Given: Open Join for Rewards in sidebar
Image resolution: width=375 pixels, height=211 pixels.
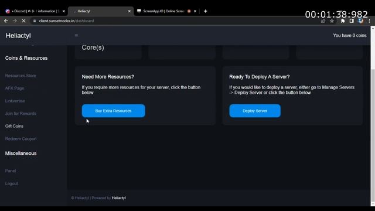Looking at the screenshot, I should pyautogui.click(x=21, y=113).
